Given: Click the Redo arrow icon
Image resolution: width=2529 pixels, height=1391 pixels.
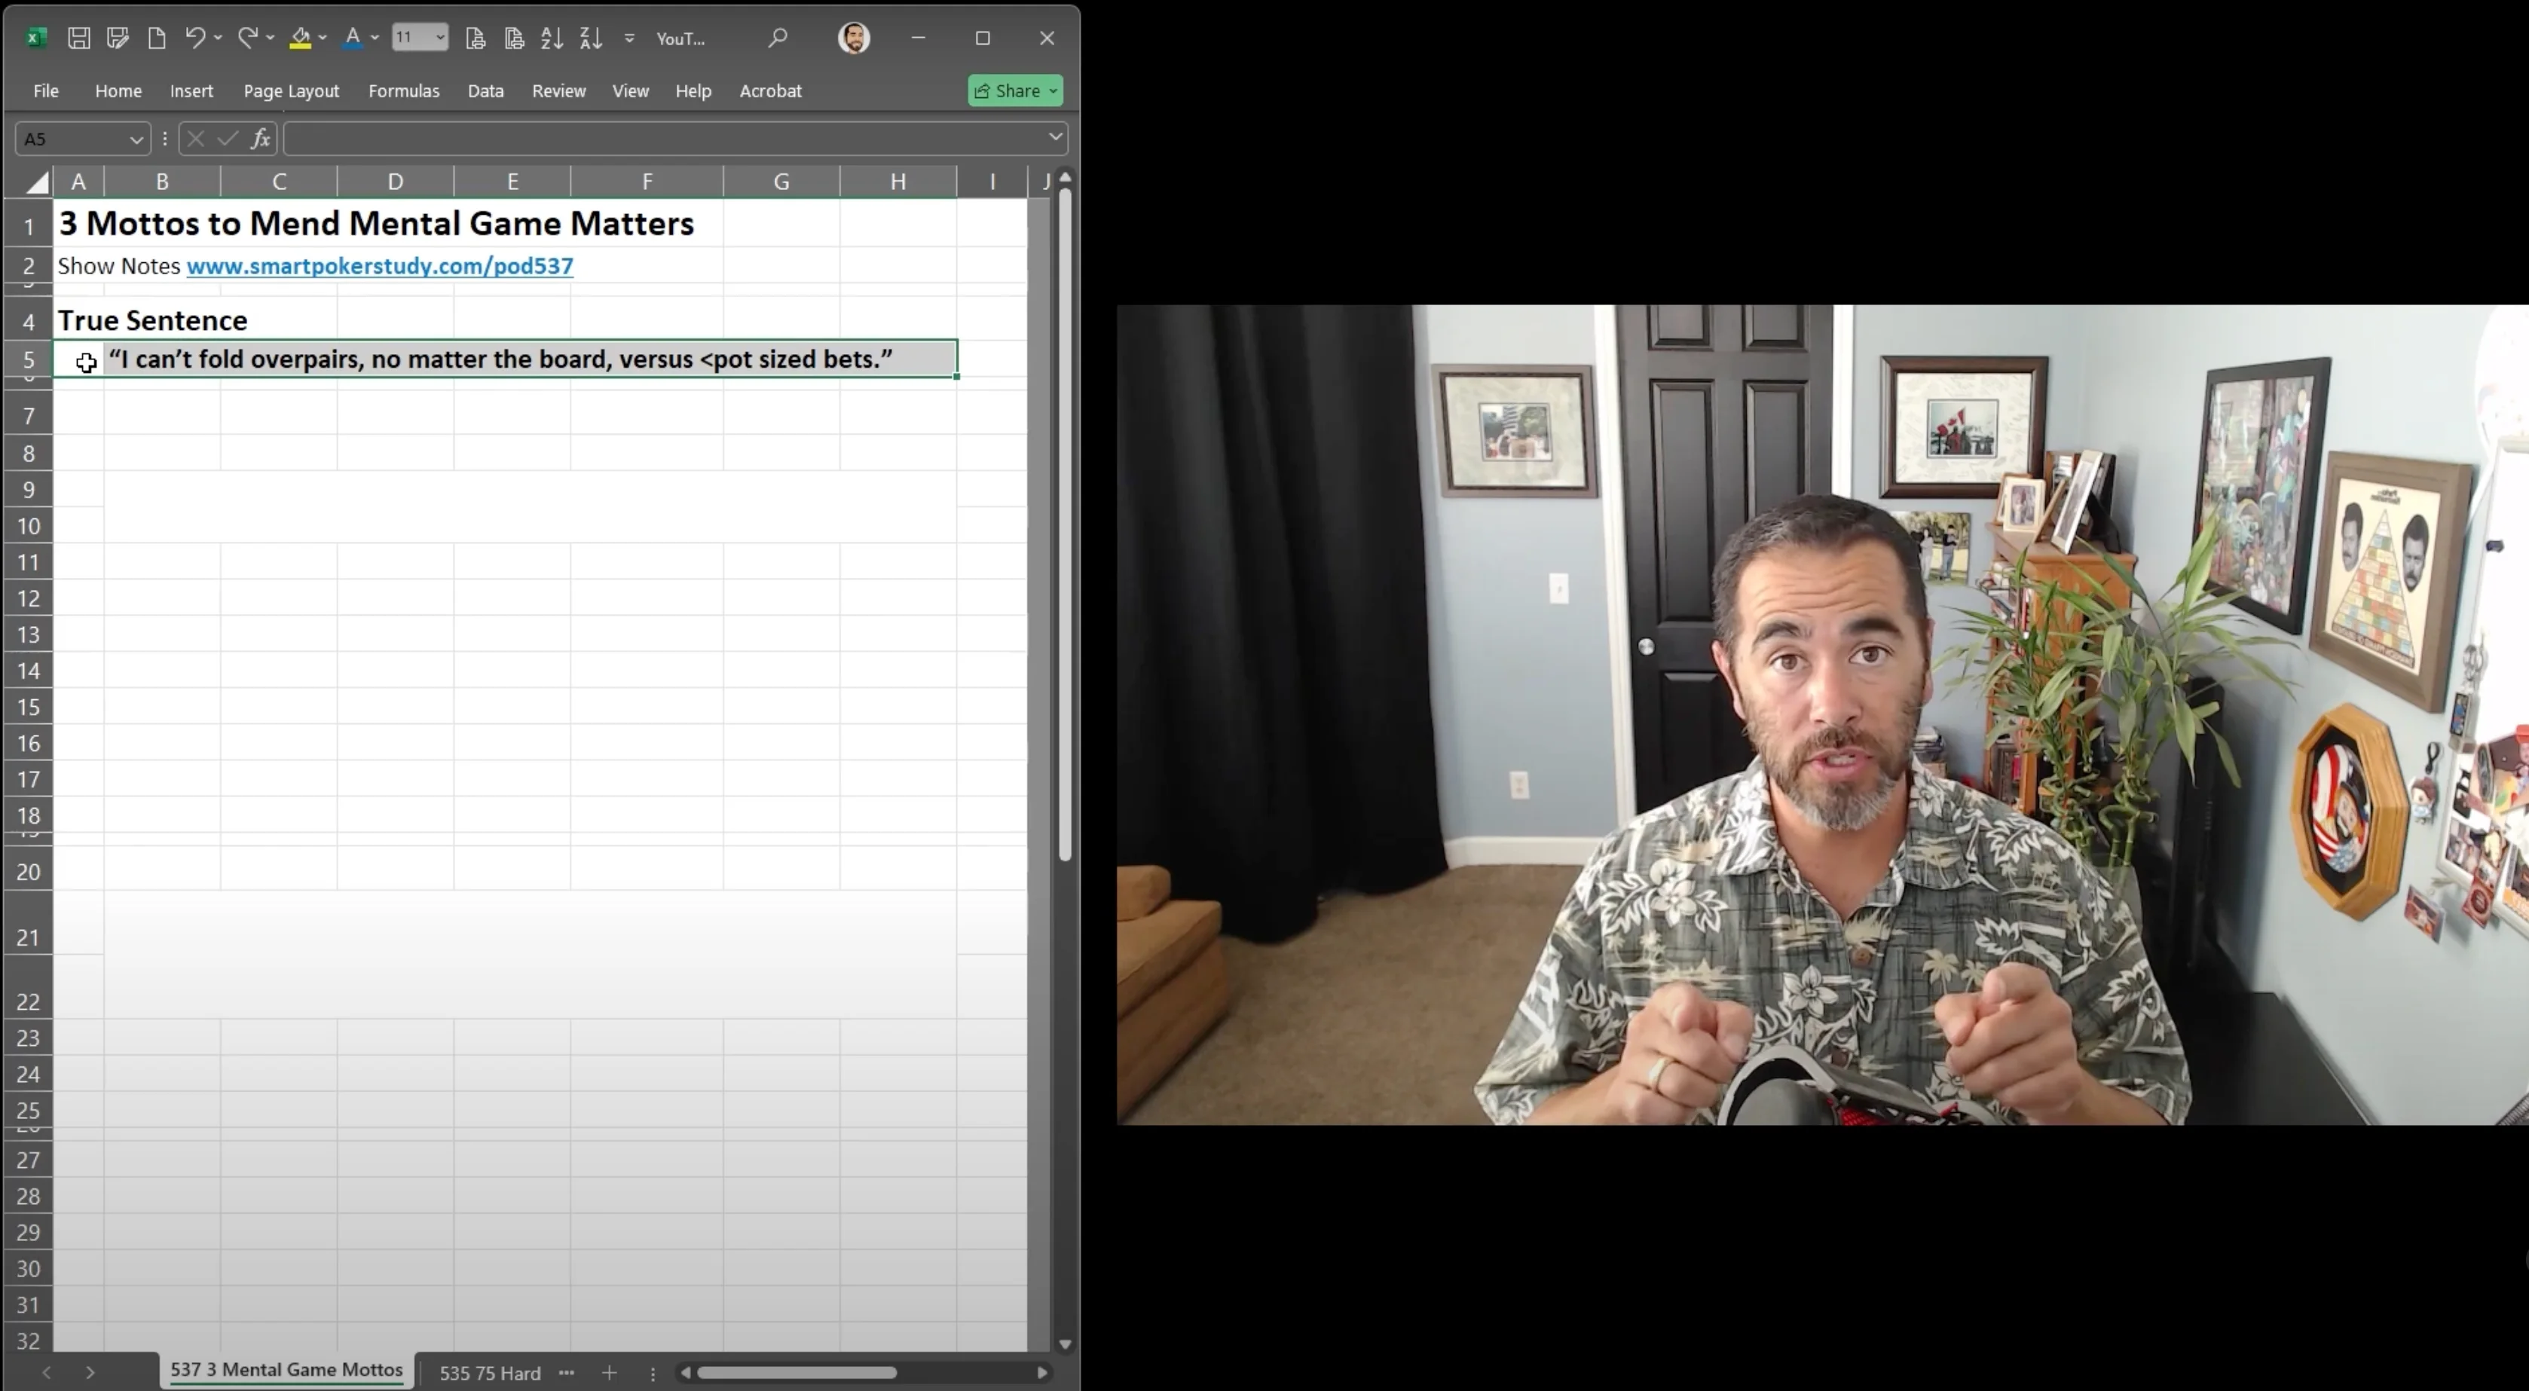Looking at the screenshot, I should (x=247, y=38).
